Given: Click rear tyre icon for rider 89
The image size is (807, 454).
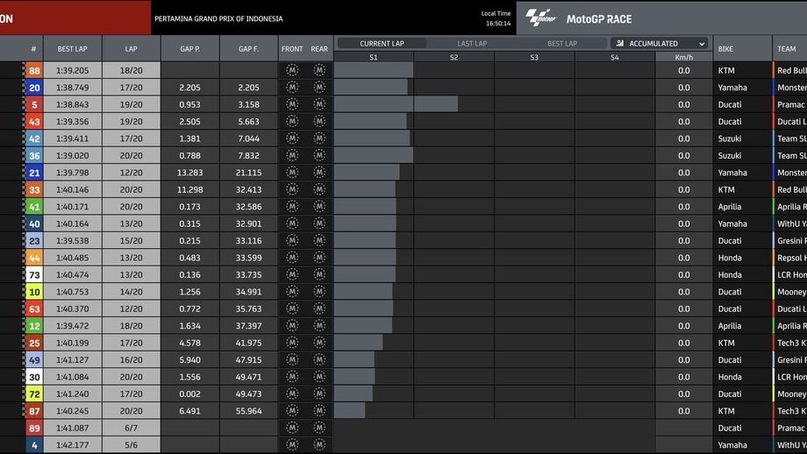Looking at the screenshot, I should pyautogui.click(x=319, y=427).
